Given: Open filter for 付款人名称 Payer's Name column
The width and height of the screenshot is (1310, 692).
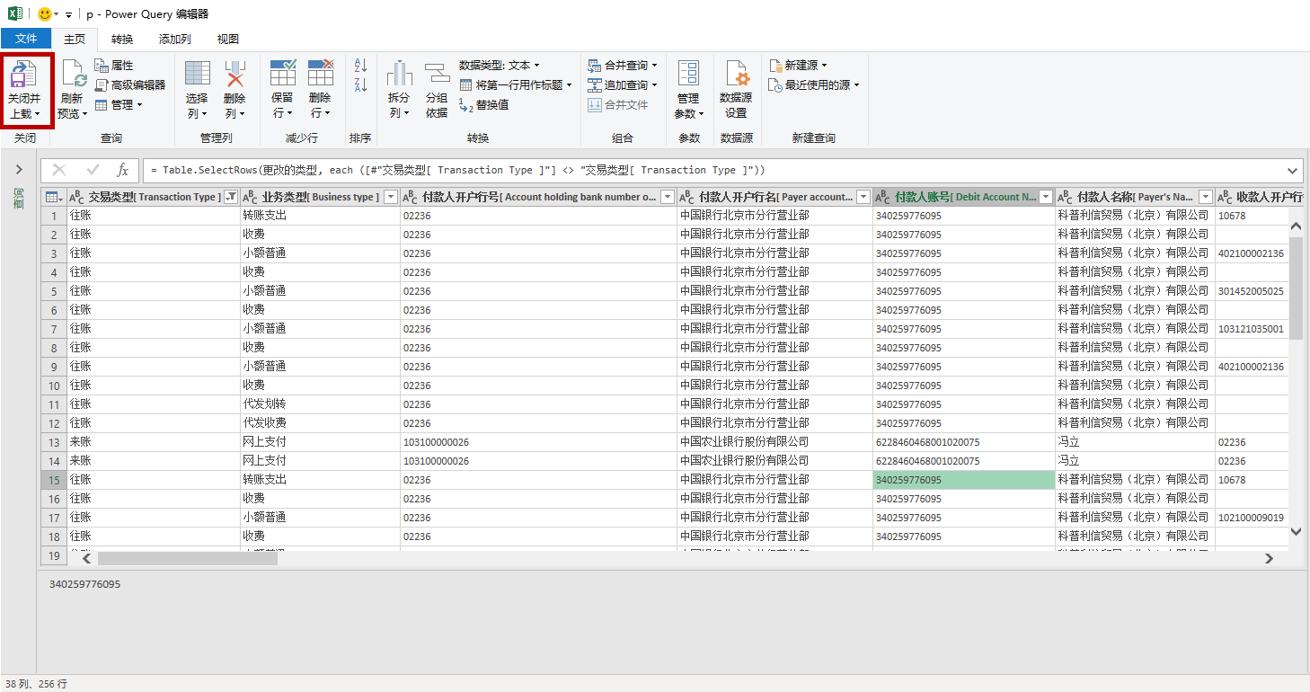Looking at the screenshot, I should click(1205, 197).
